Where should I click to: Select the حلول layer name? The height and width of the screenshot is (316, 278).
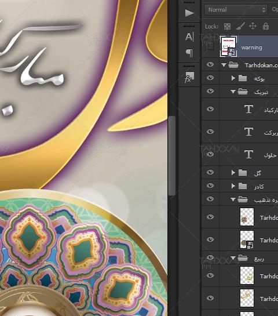pyautogui.click(x=270, y=155)
